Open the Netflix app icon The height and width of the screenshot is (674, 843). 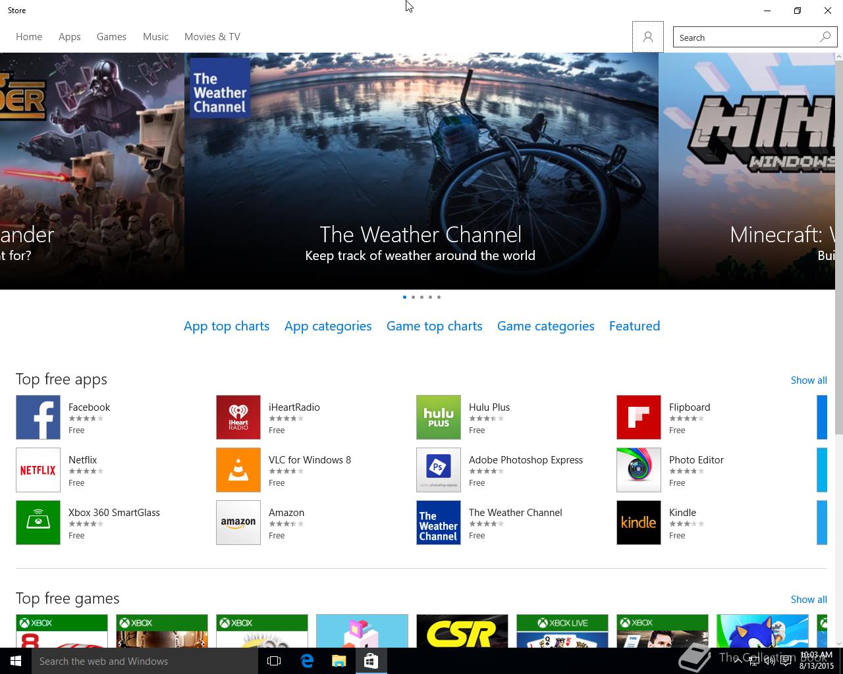point(38,470)
